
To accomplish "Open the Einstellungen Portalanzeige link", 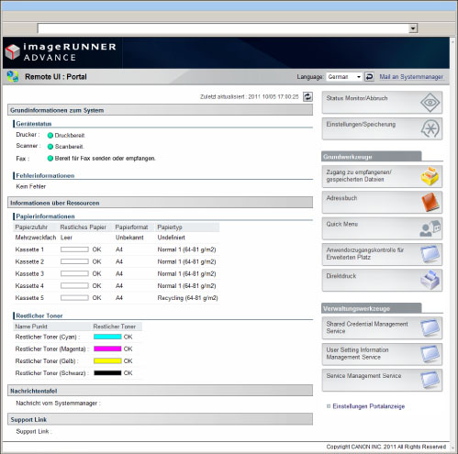I will coord(369,406).
